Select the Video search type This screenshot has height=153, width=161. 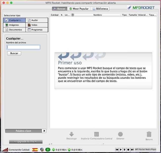[x=37, y=25]
